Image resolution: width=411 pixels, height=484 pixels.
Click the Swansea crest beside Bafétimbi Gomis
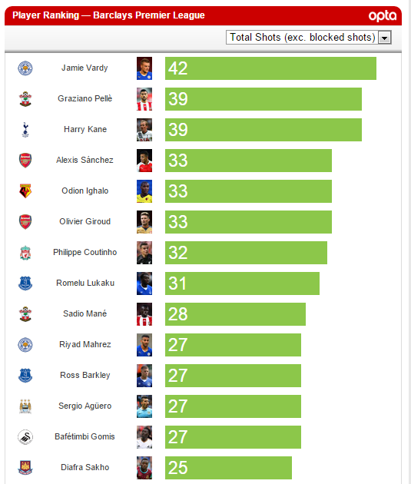[x=25, y=437]
